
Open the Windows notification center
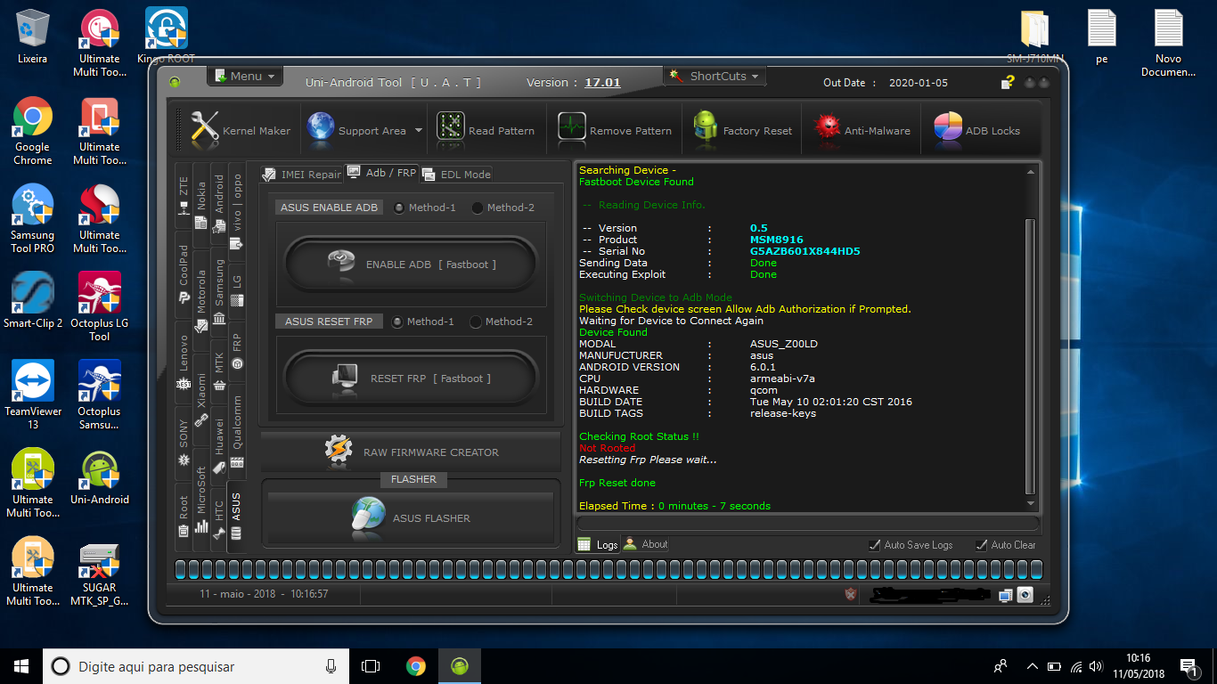[x=1188, y=666]
